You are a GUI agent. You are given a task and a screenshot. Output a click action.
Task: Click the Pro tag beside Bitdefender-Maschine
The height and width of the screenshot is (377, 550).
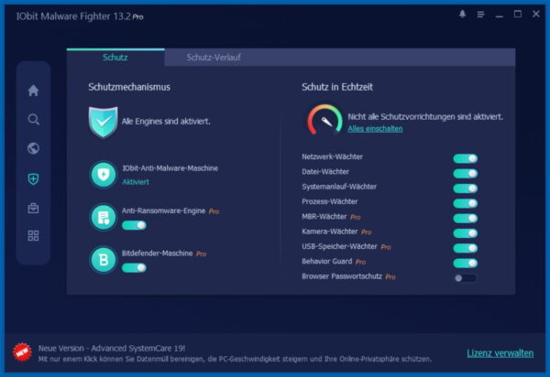tap(201, 254)
